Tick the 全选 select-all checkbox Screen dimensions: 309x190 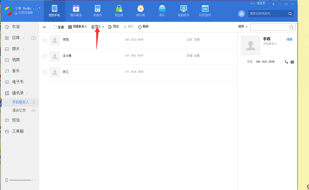coord(55,27)
